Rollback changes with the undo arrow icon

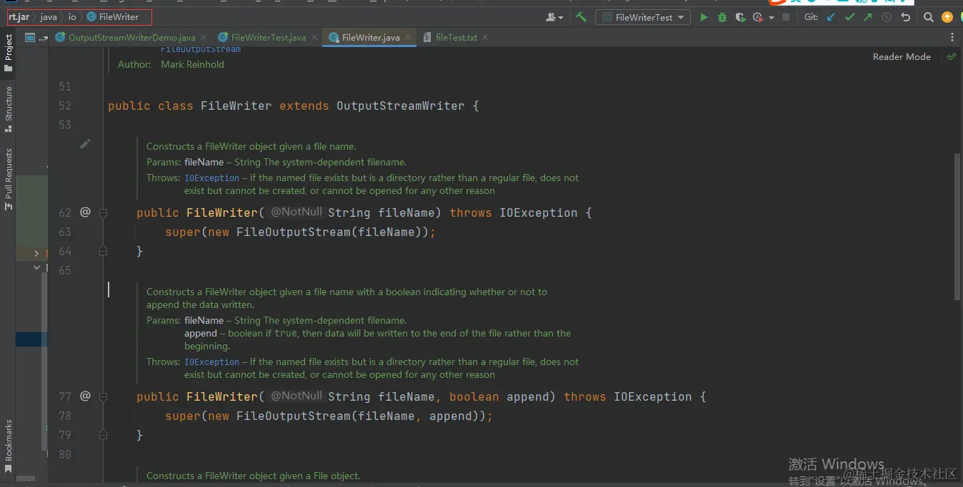point(906,17)
